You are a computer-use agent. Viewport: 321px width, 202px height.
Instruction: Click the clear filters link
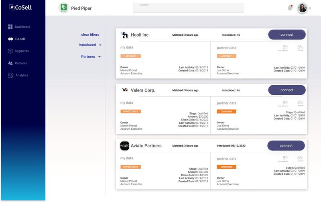(90, 35)
